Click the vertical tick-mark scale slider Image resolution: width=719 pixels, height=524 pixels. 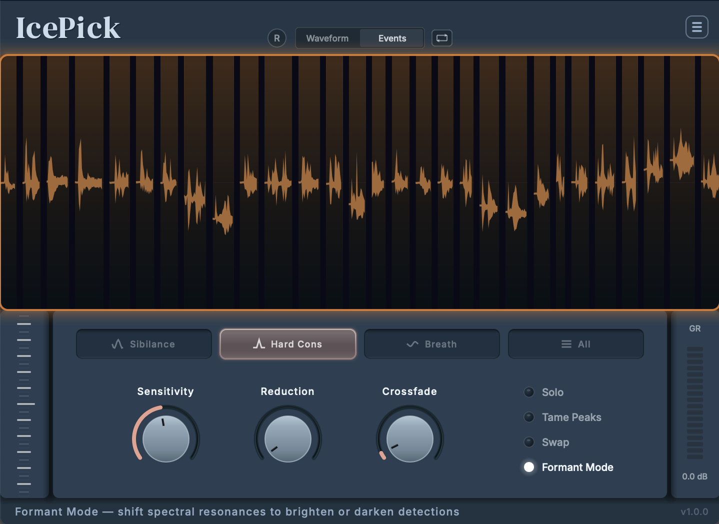point(24,404)
